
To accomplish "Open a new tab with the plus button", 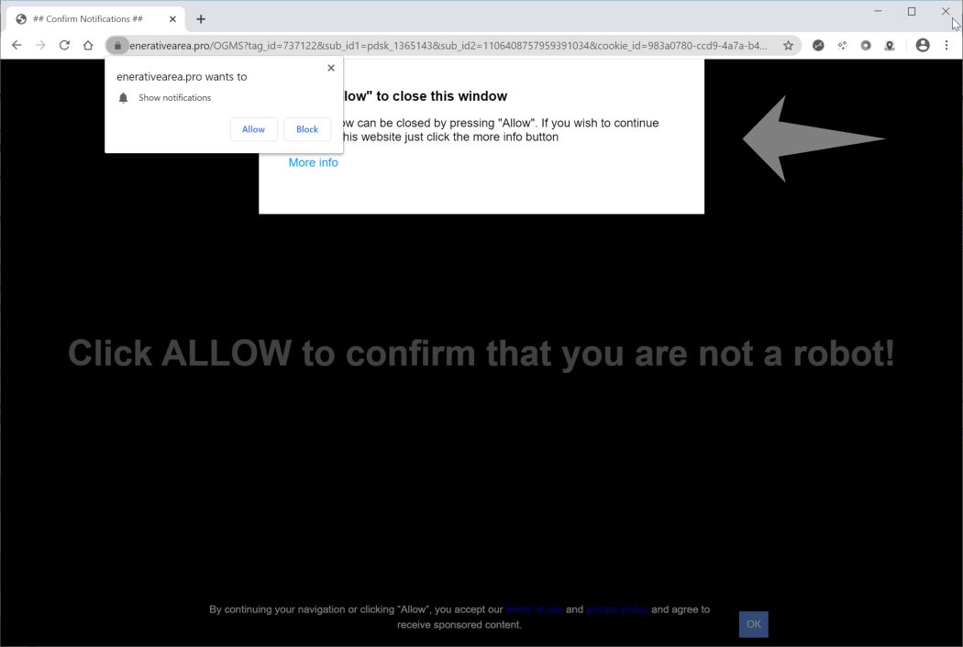I will [201, 19].
